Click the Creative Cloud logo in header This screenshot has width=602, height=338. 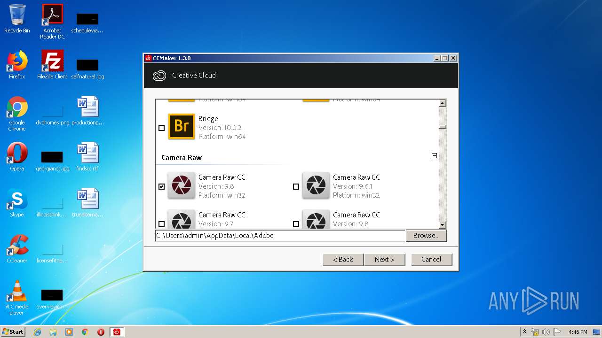pos(159,76)
